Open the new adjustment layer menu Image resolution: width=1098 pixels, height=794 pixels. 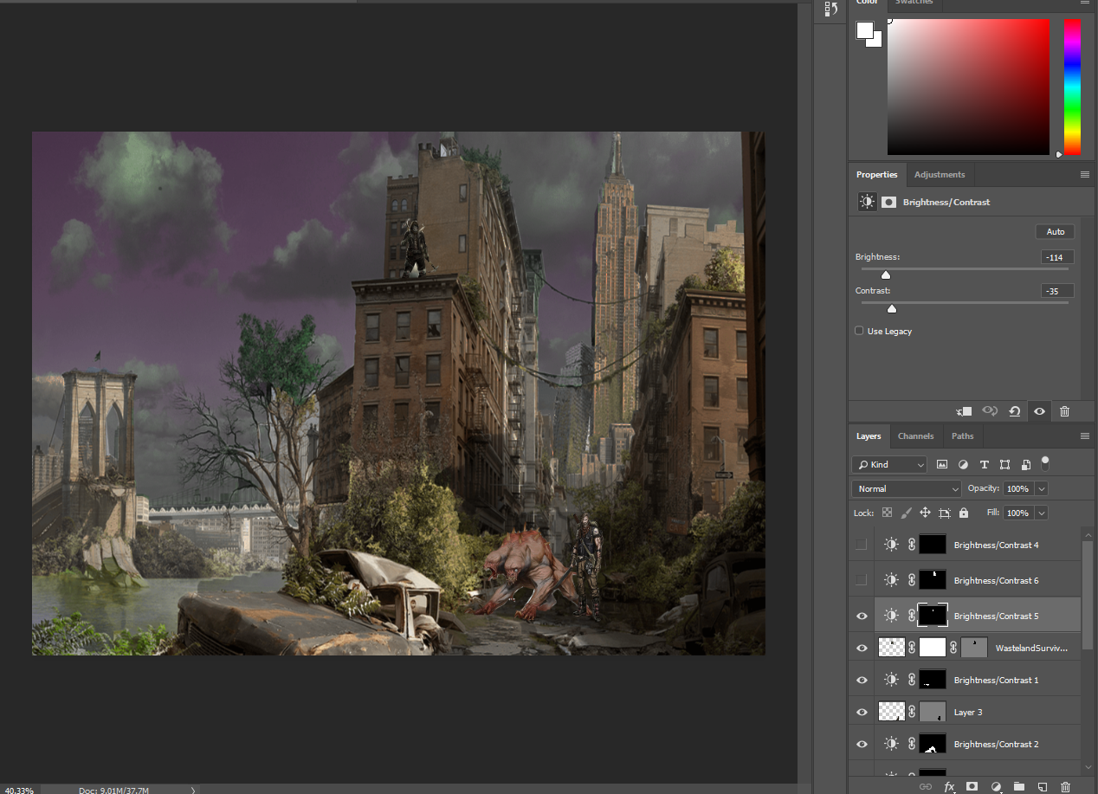coord(995,786)
